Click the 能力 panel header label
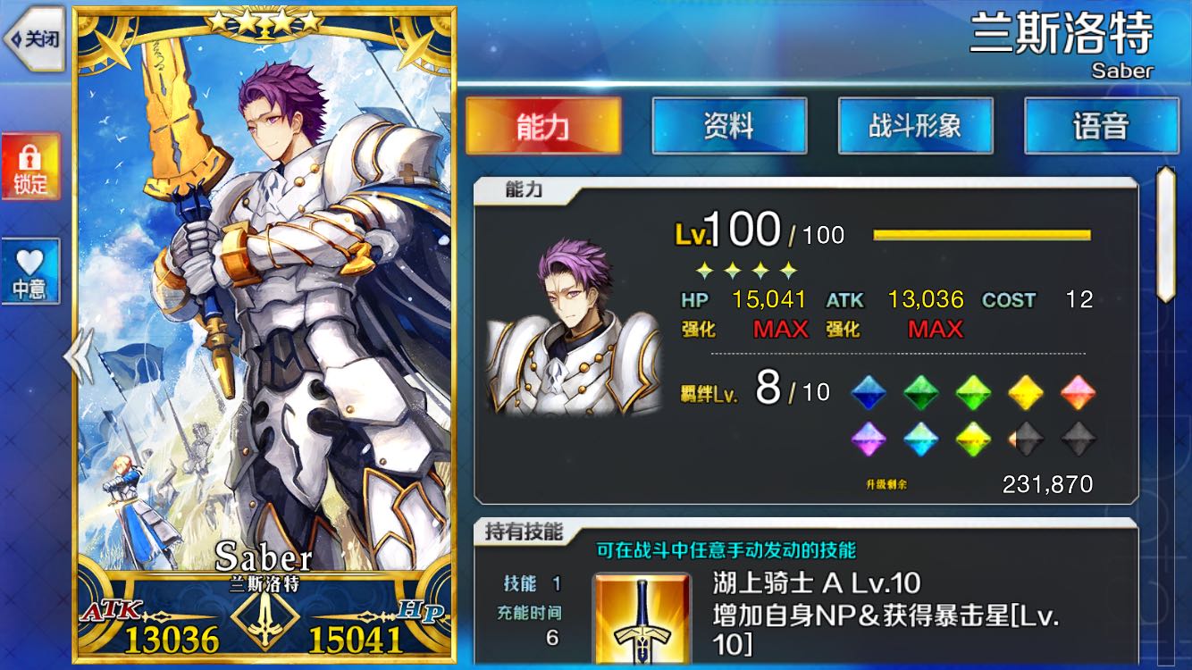 524,189
